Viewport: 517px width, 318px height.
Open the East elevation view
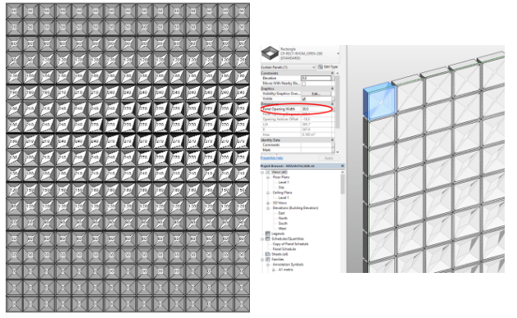(281, 213)
